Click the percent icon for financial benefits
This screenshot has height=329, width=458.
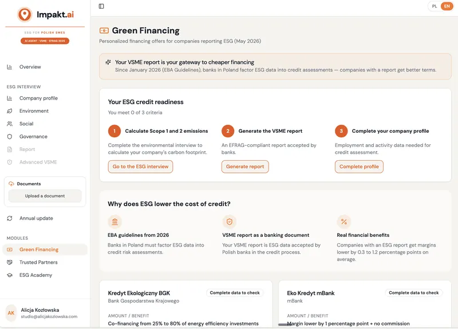[344, 221]
